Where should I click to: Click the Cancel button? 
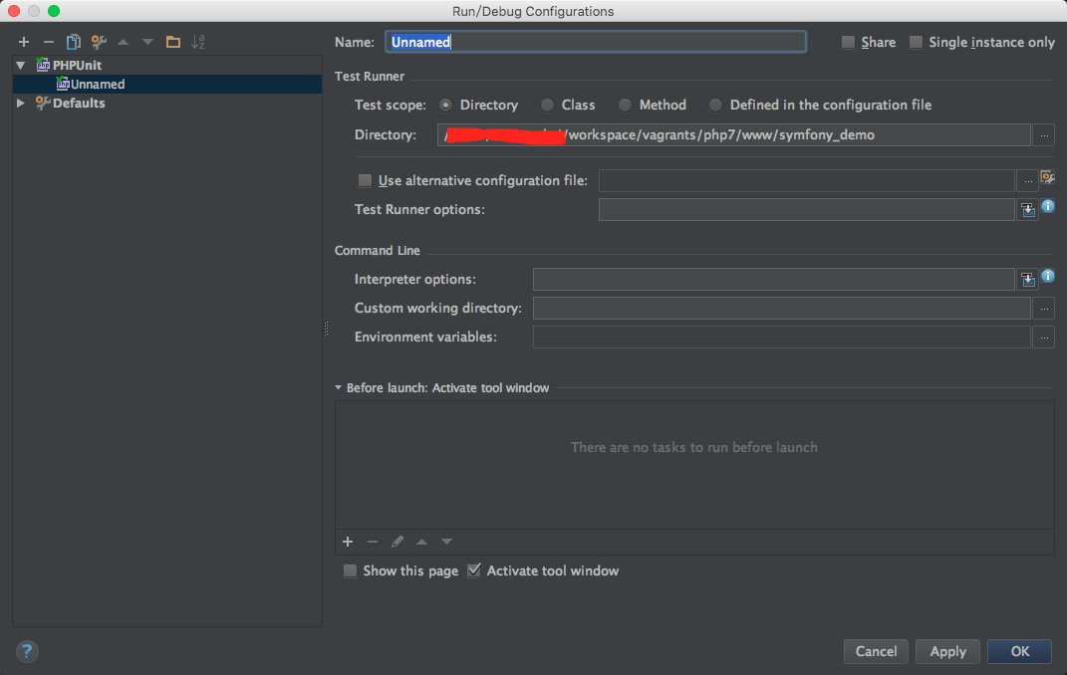tap(876, 651)
